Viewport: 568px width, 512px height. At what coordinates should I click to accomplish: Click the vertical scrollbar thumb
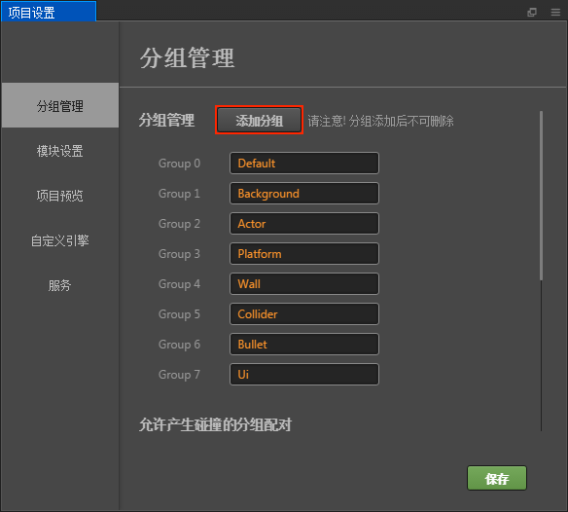[x=541, y=196]
